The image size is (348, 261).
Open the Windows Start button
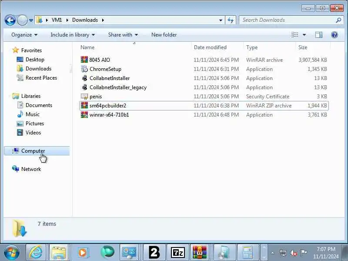pyautogui.click(x=12, y=252)
